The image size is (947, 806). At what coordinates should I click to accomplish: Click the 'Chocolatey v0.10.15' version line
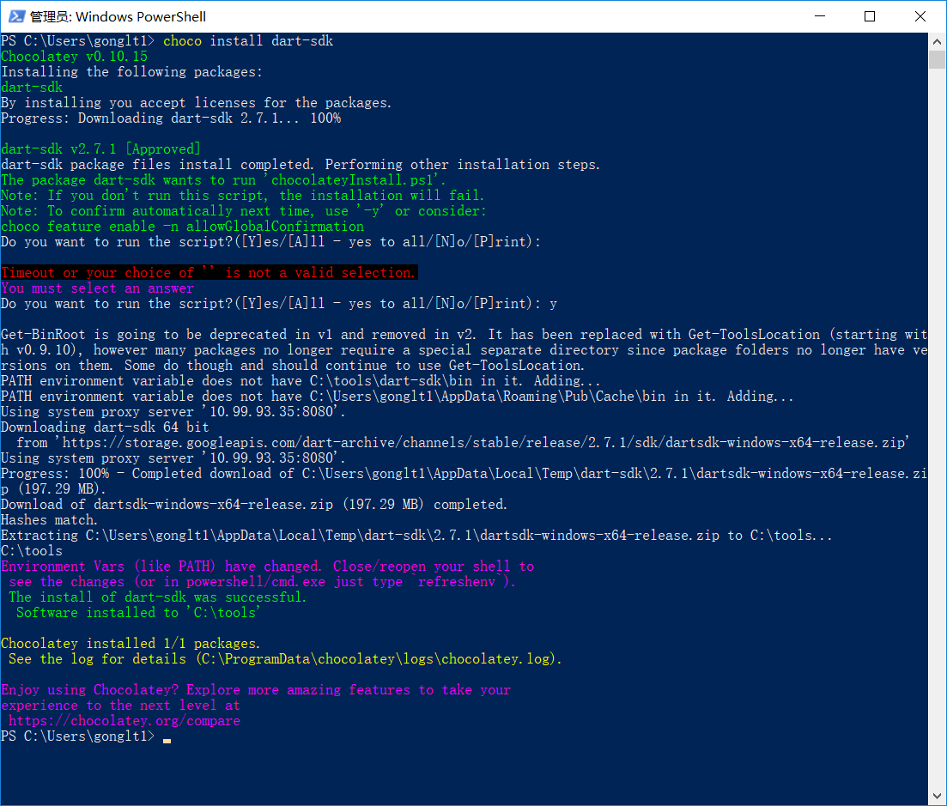[75, 57]
